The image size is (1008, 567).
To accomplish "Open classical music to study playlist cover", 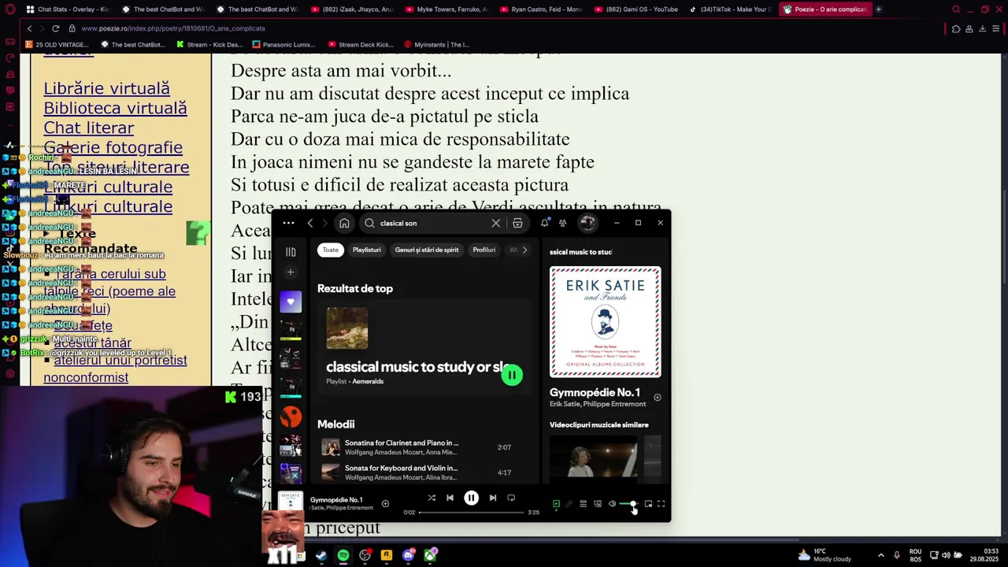I will coord(347,328).
